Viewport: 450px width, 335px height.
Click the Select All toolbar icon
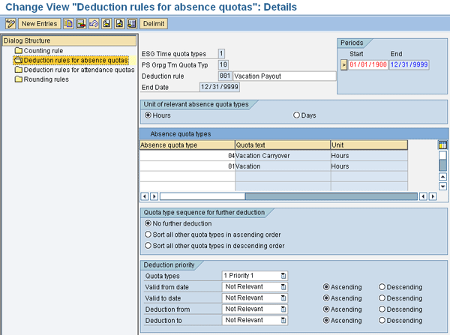(106, 24)
